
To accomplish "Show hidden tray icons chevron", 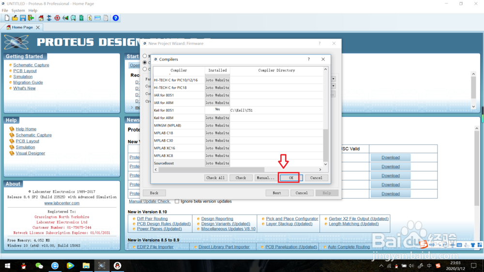I will [x=381, y=266].
